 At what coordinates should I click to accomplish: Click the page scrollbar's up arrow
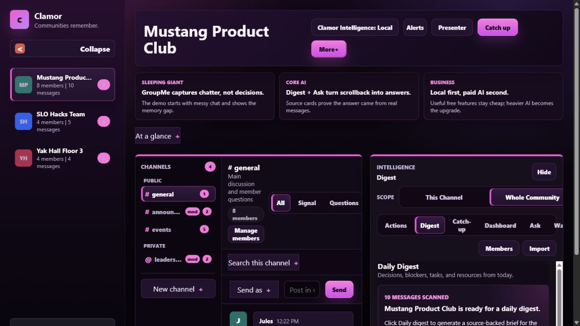[576, 4]
